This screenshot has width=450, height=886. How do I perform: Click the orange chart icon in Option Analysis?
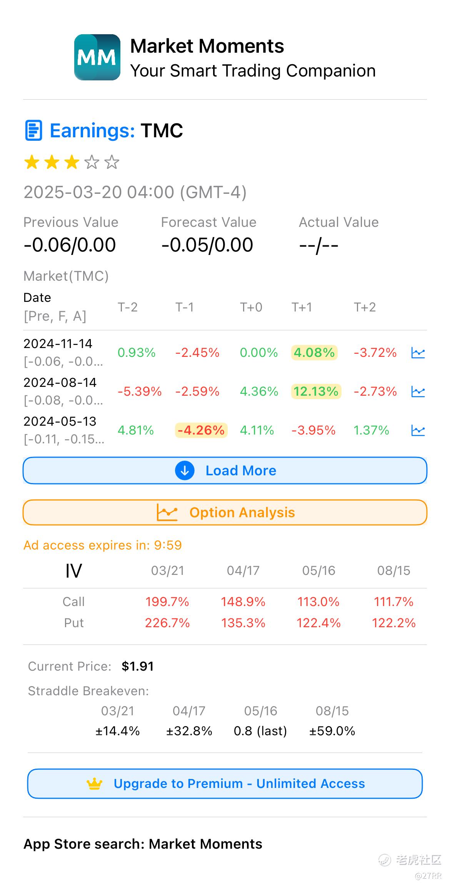[167, 513]
